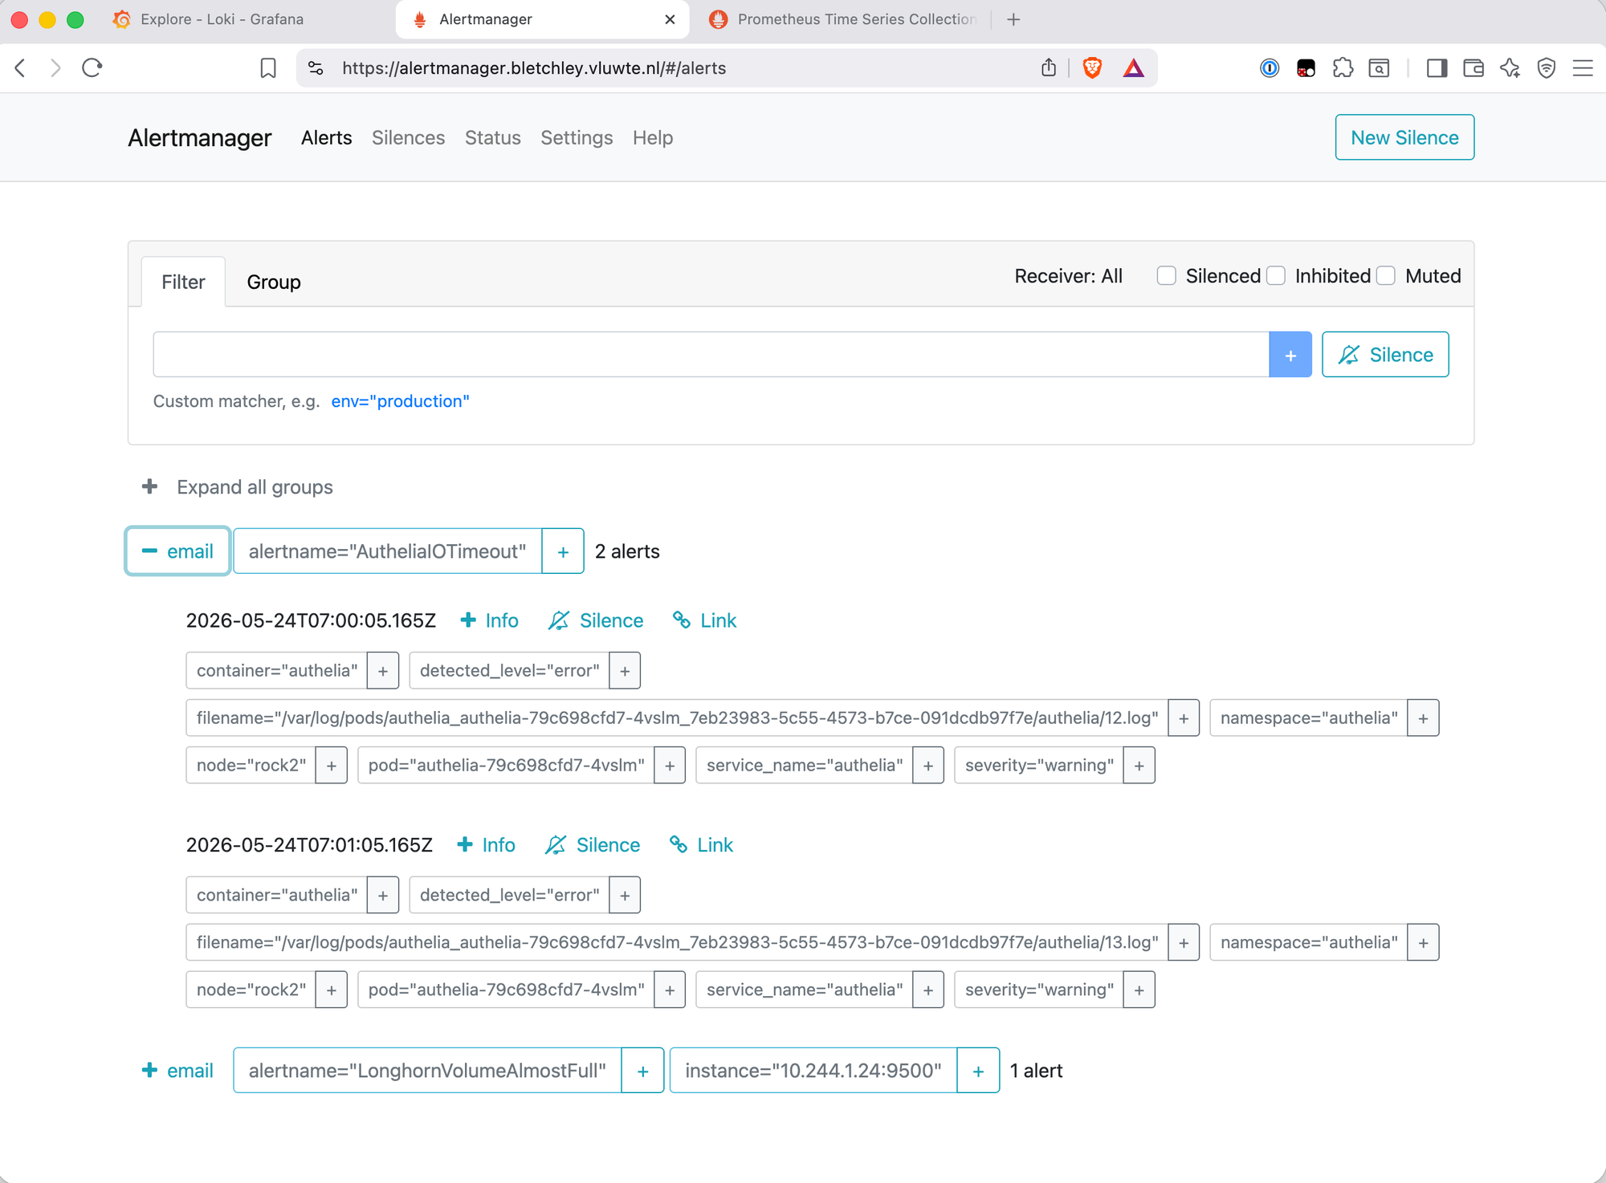Switch to the Group tab
The image size is (1606, 1183).
(274, 283)
